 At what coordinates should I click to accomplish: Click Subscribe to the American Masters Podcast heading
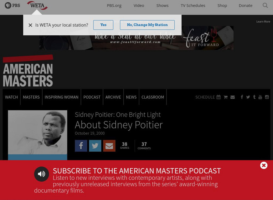point(137,171)
